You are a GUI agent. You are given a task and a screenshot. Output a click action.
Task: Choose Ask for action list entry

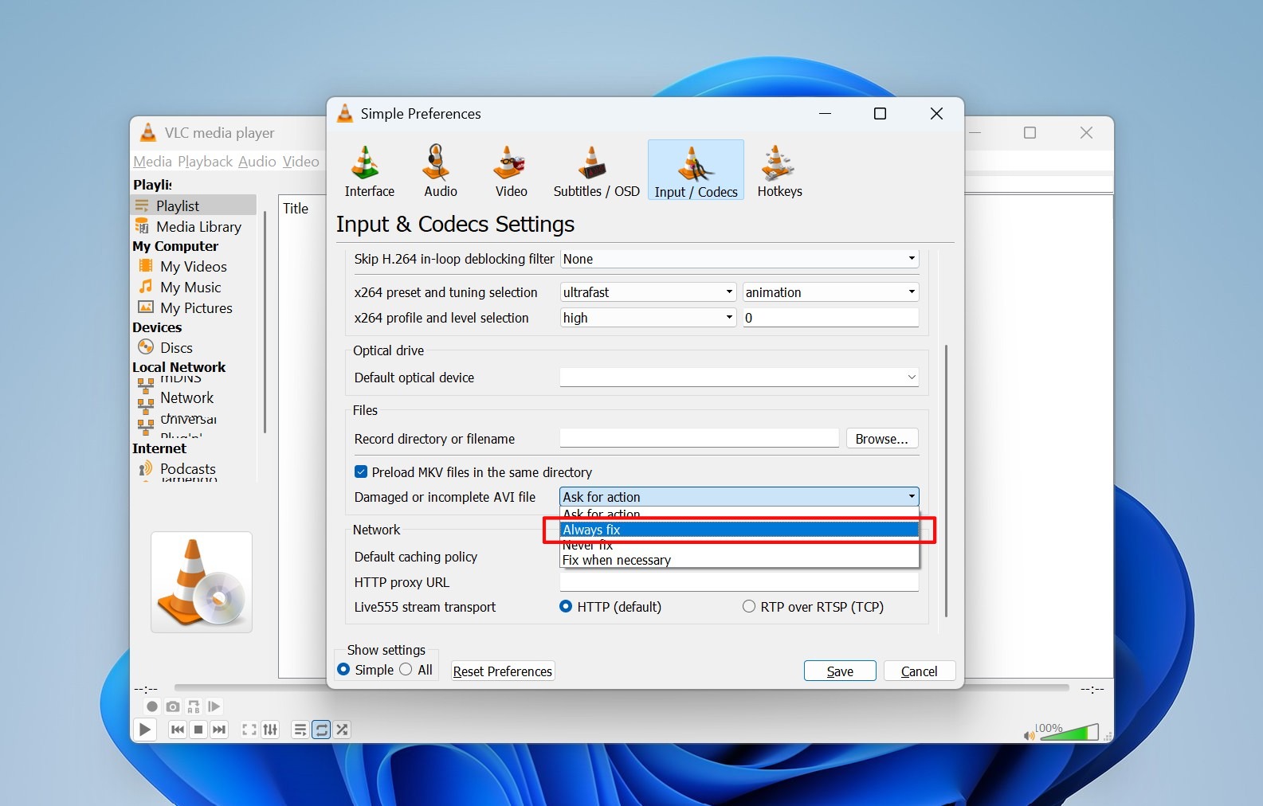(x=739, y=515)
